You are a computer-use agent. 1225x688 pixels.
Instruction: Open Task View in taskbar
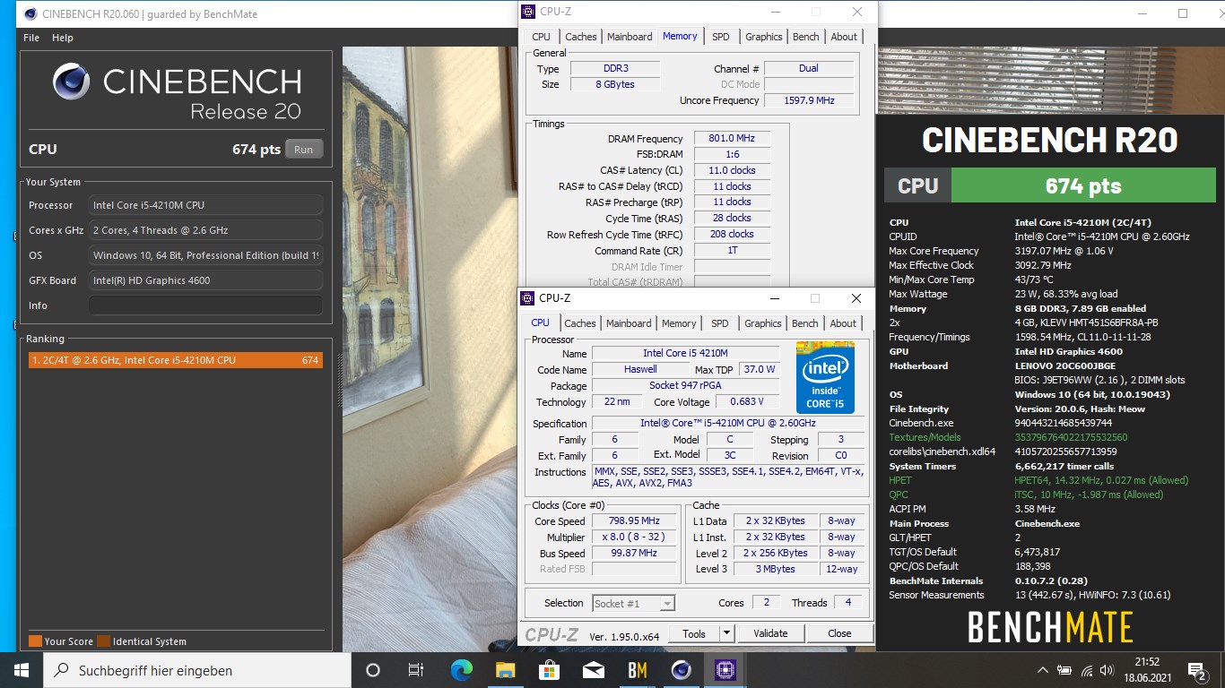coord(416,670)
